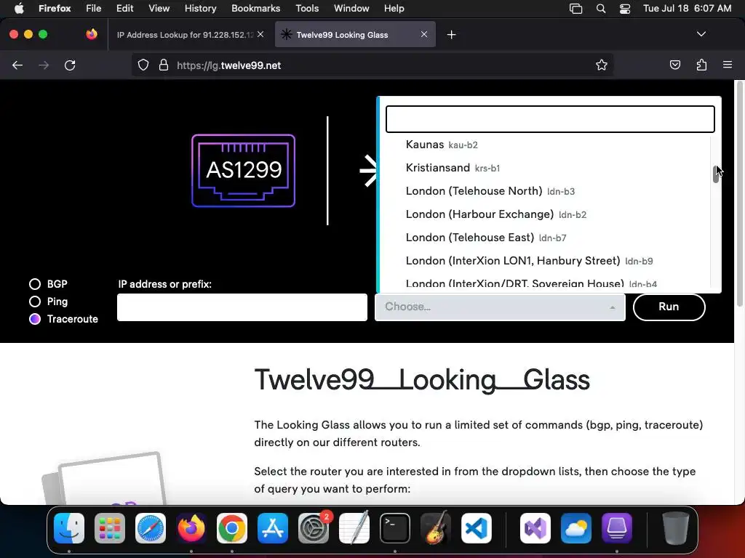The width and height of the screenshot is (745, 558).
Task: Click the AS1299 logo
Action: [x=243, y=170]
